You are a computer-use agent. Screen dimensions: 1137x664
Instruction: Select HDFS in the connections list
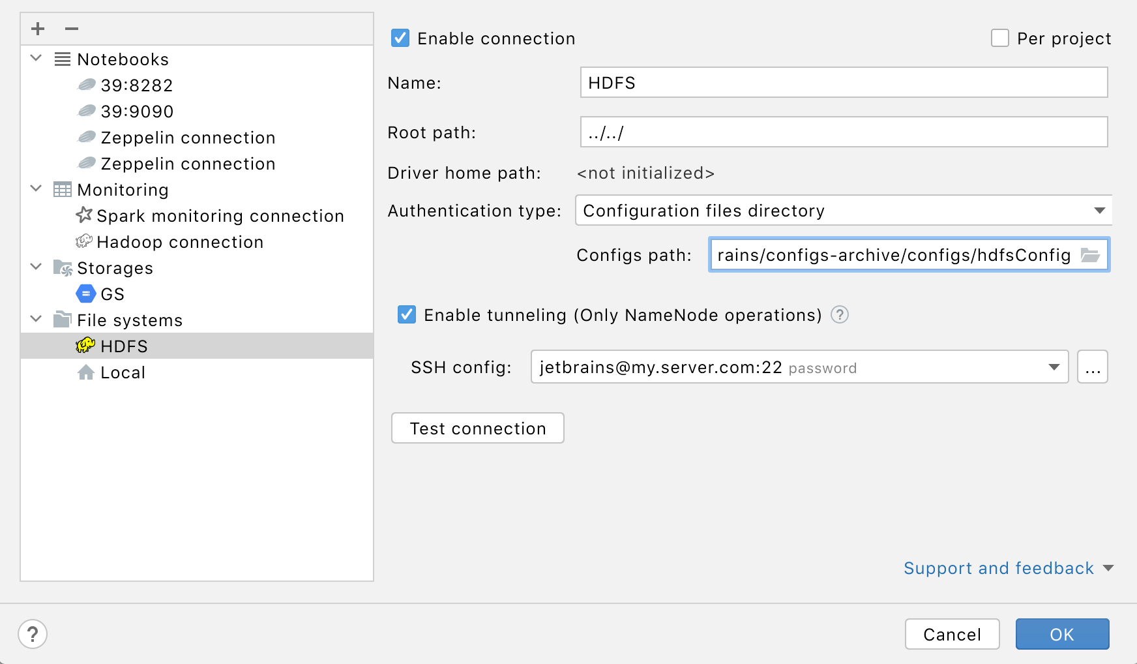point(125,346)
